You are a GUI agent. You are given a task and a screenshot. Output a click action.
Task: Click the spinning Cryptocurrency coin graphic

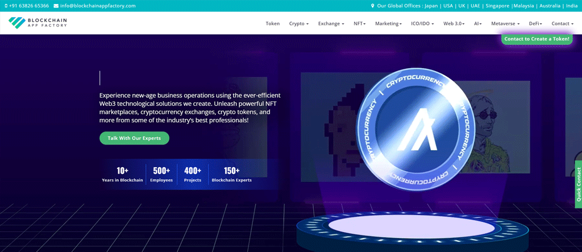click(414, 129)
